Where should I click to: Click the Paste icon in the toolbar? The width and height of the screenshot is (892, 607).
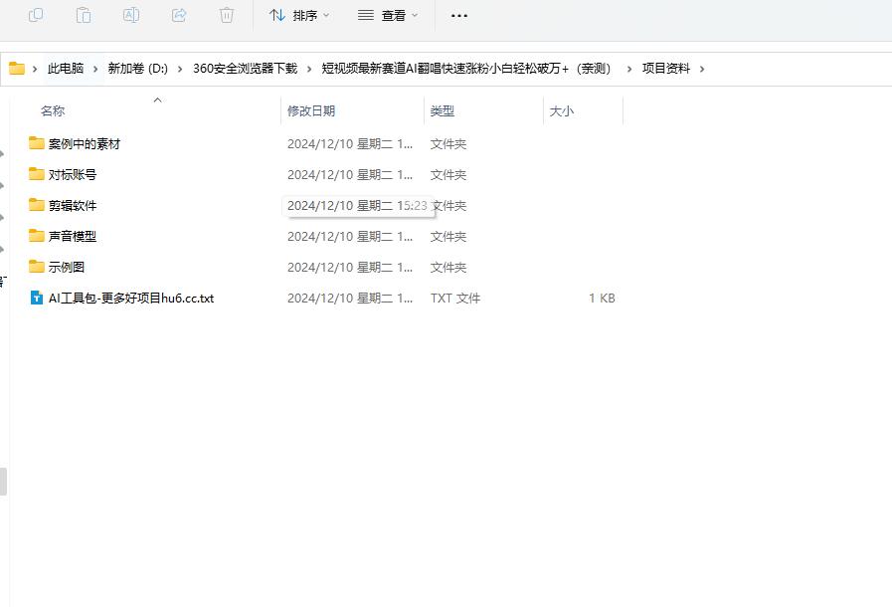(84, 15)
